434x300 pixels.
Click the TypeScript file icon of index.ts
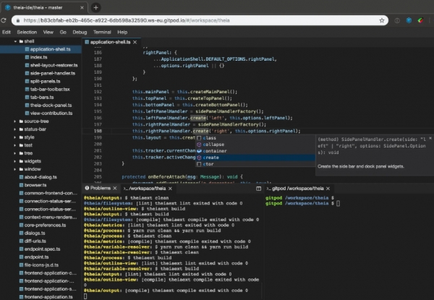point(26,57)
